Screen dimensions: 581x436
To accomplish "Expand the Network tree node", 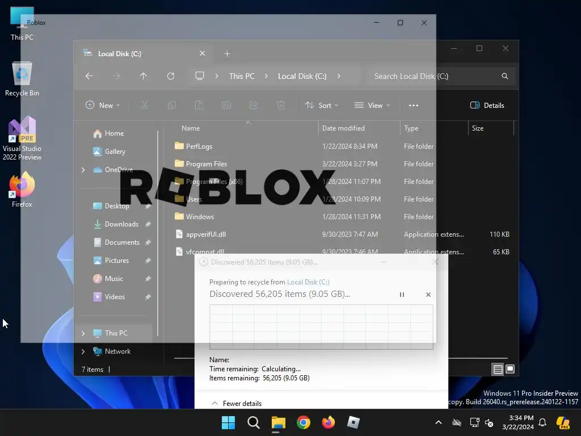I will pos(83,351).
